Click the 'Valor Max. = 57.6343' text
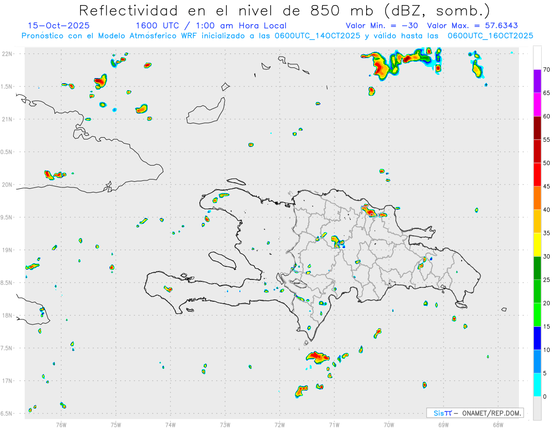The image size is (559, 431). click(472, 26)
